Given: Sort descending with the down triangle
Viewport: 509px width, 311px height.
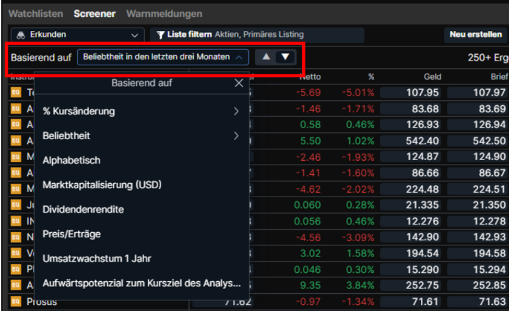Looking at the screenshot, I should (x=285, y=57).
